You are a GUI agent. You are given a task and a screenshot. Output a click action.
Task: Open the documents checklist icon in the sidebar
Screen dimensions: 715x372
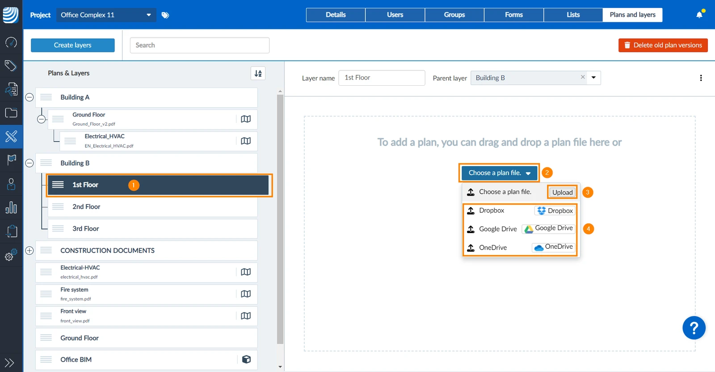(11, 89)
